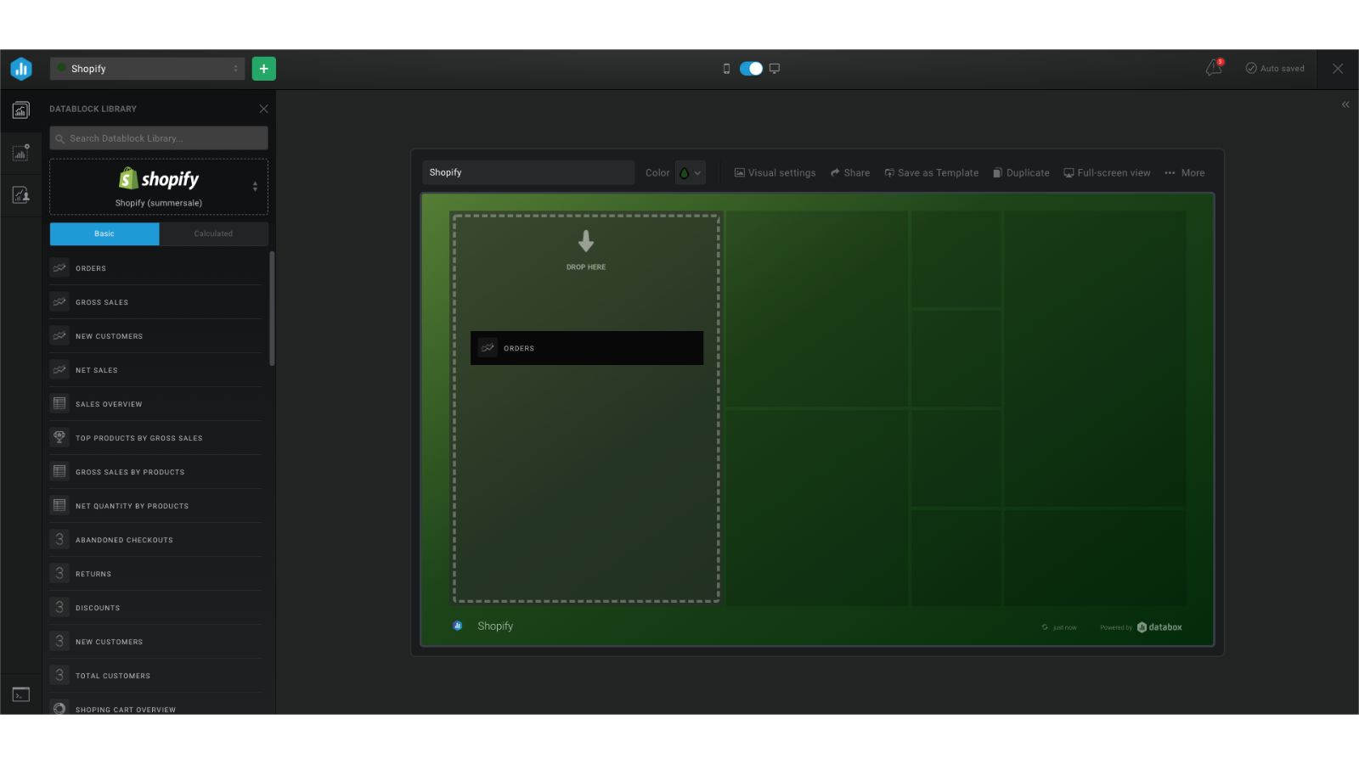Open the Datablock Library panel icon
This screenshot has height=764, width=1359.
(20, 110)
